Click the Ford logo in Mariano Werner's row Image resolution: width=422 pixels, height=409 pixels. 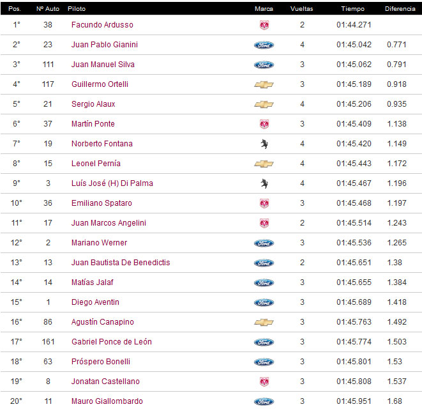point(264,243)
